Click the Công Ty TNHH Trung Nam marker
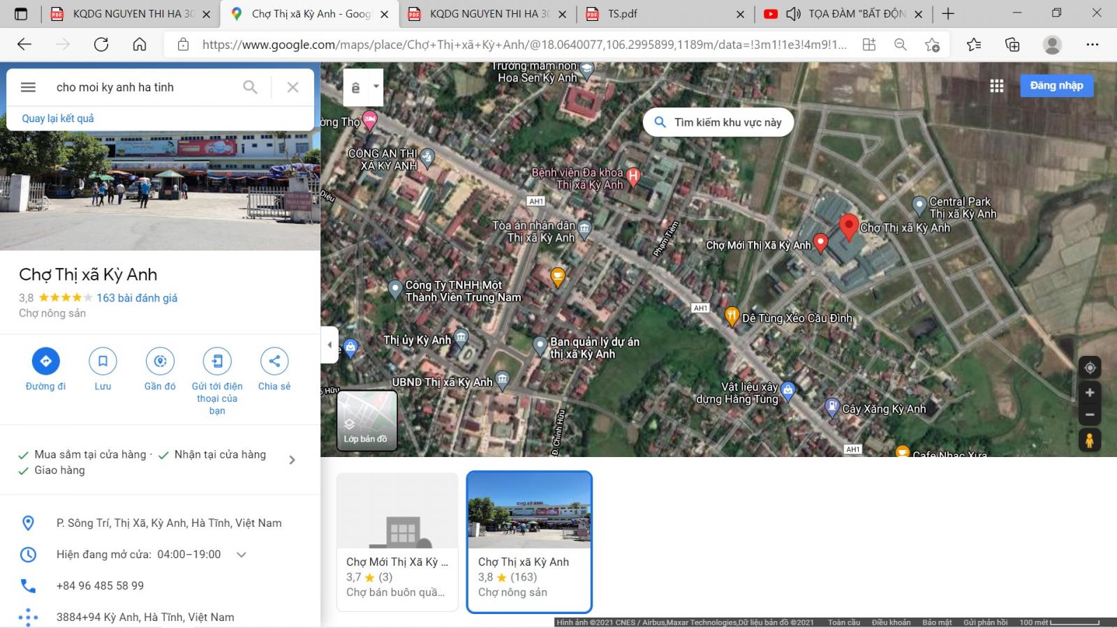 [395, 288]
